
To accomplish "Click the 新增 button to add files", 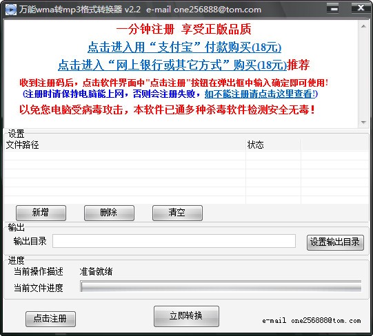I will [41, 213].
